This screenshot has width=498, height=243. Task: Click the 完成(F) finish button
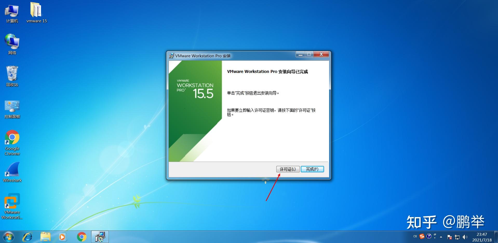[x=312, y=169]
